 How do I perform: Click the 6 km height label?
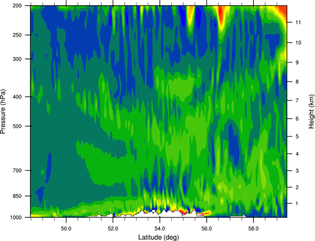[297, 119]
